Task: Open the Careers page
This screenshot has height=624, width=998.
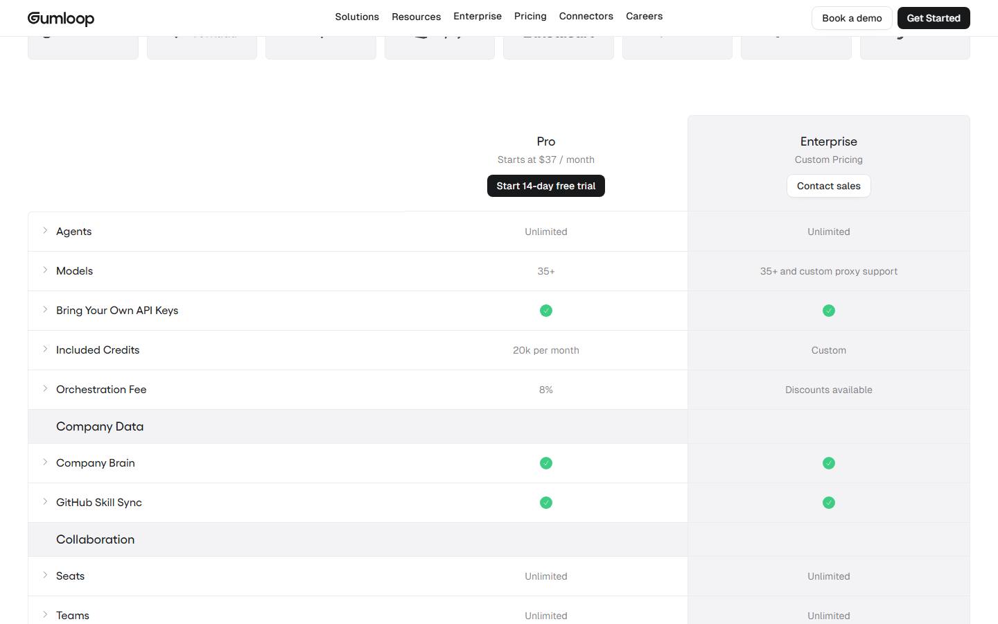Action: (x=644, y=16)
